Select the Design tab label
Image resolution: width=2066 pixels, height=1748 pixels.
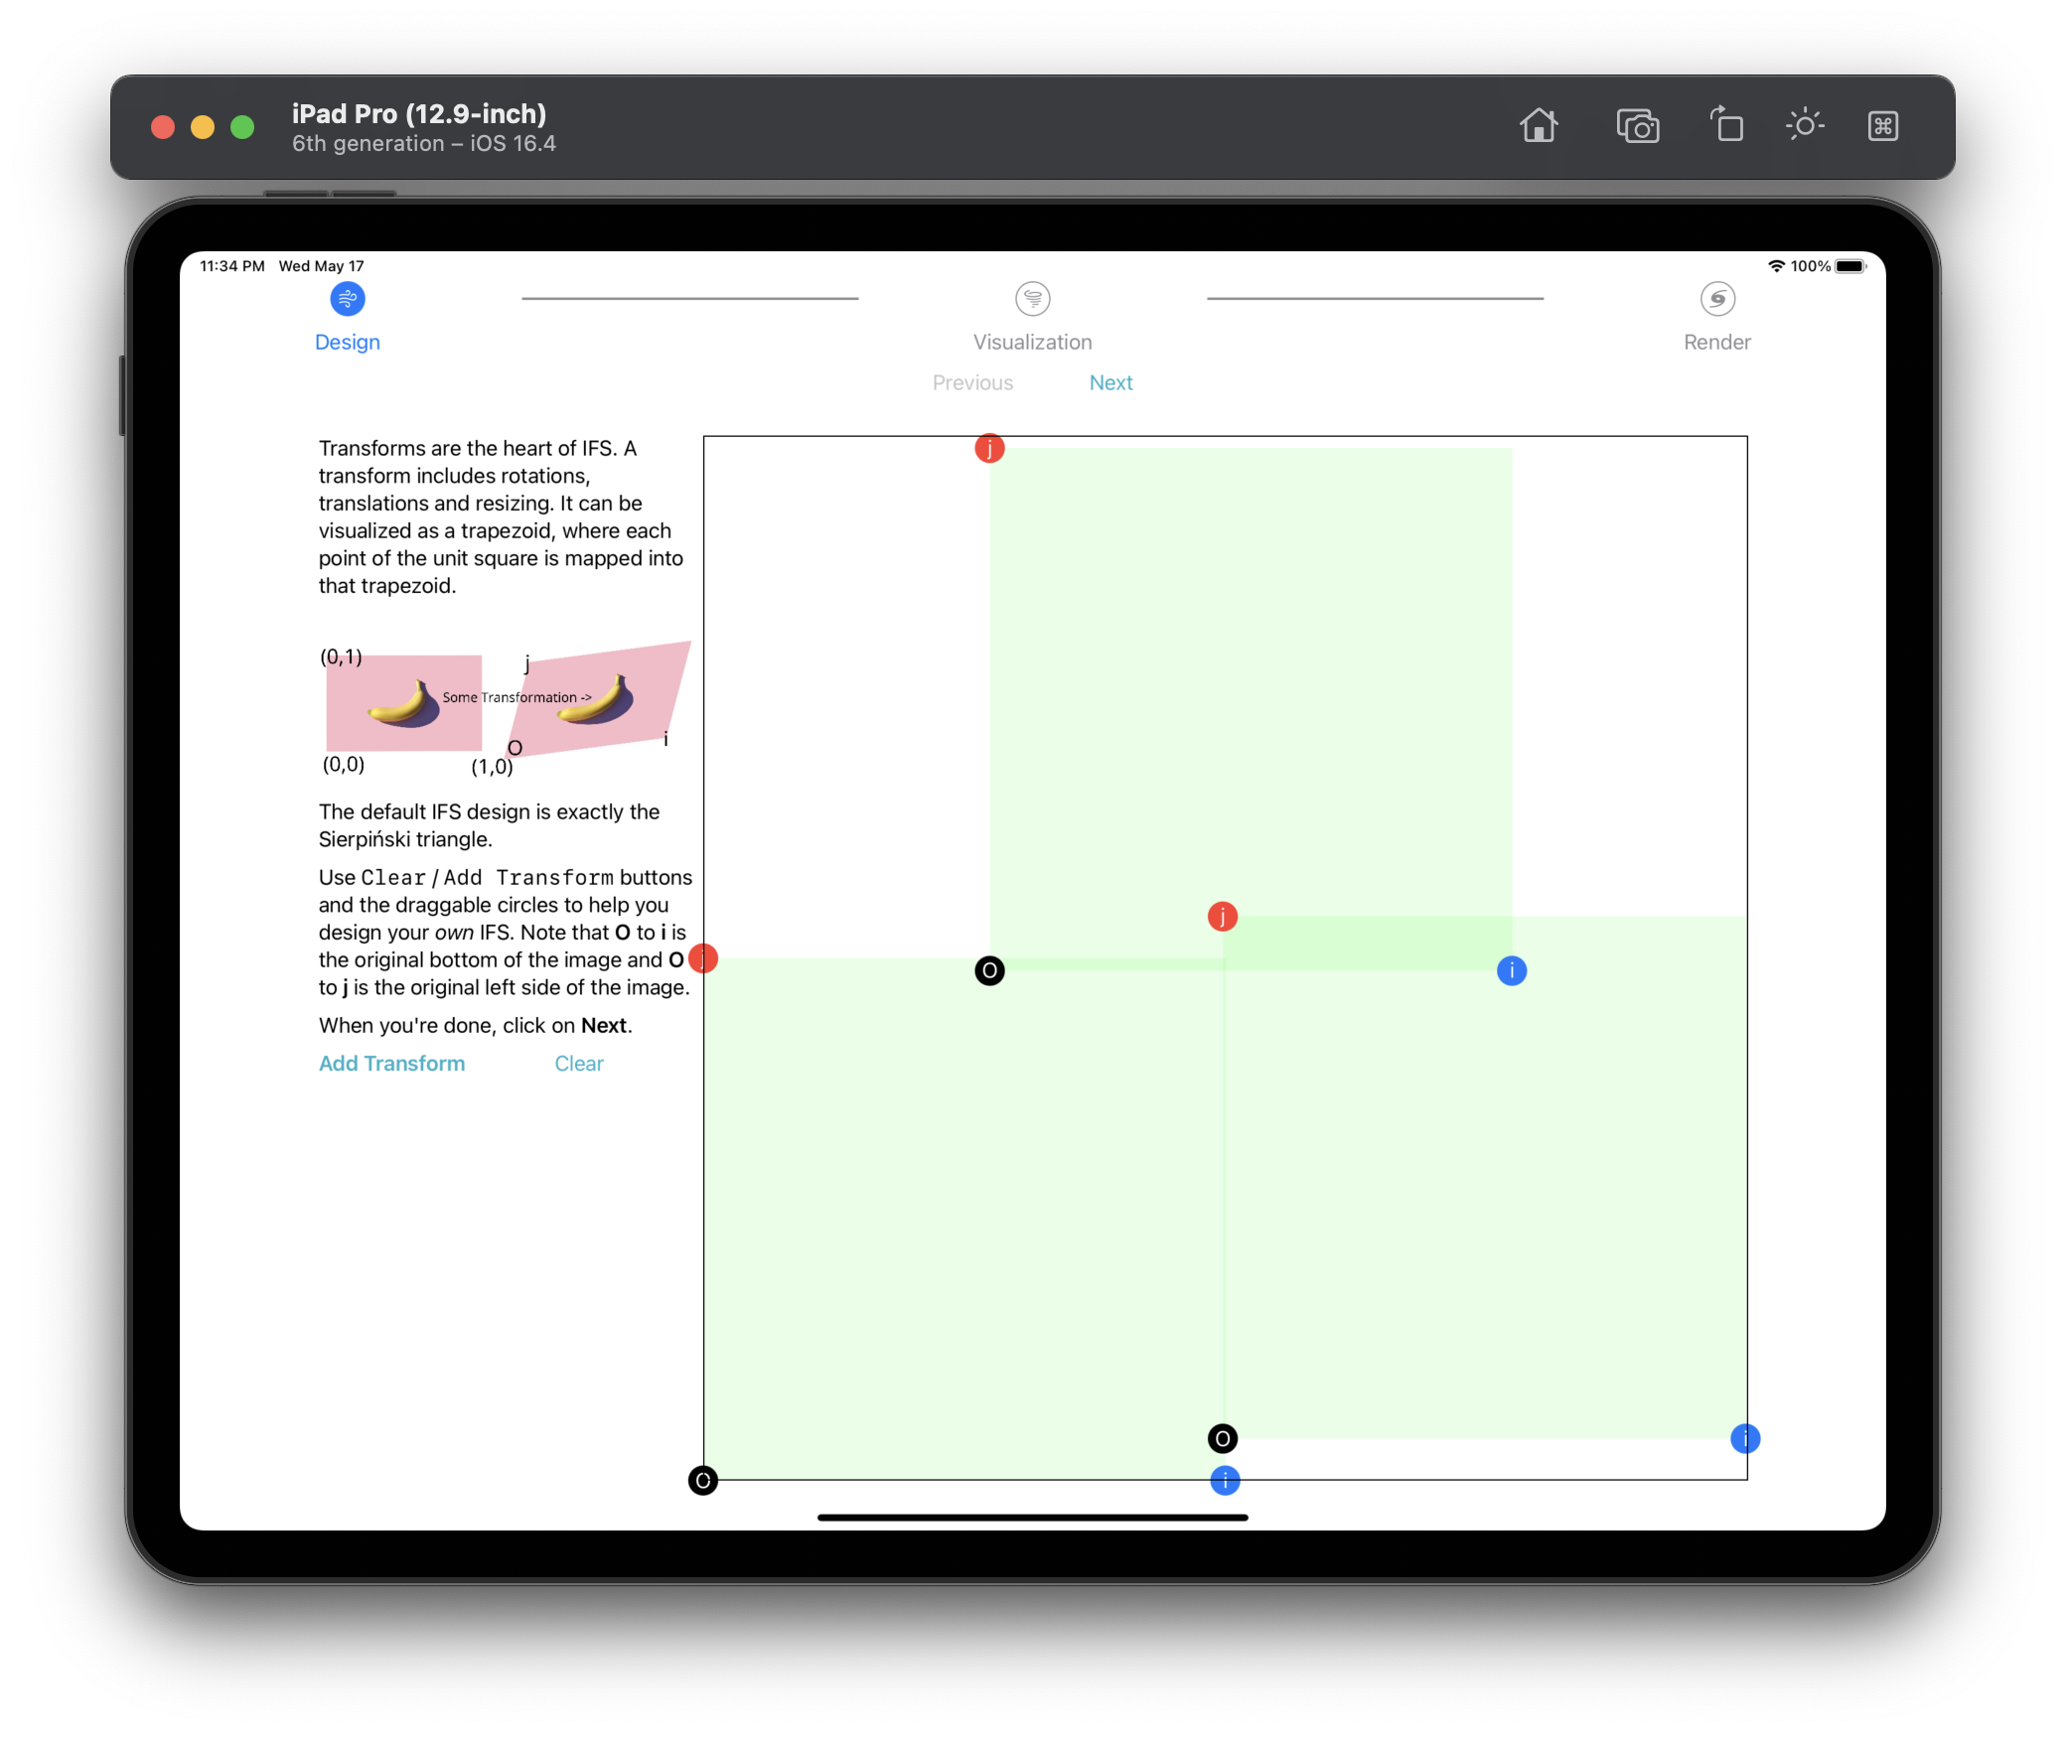pos(347,343)
